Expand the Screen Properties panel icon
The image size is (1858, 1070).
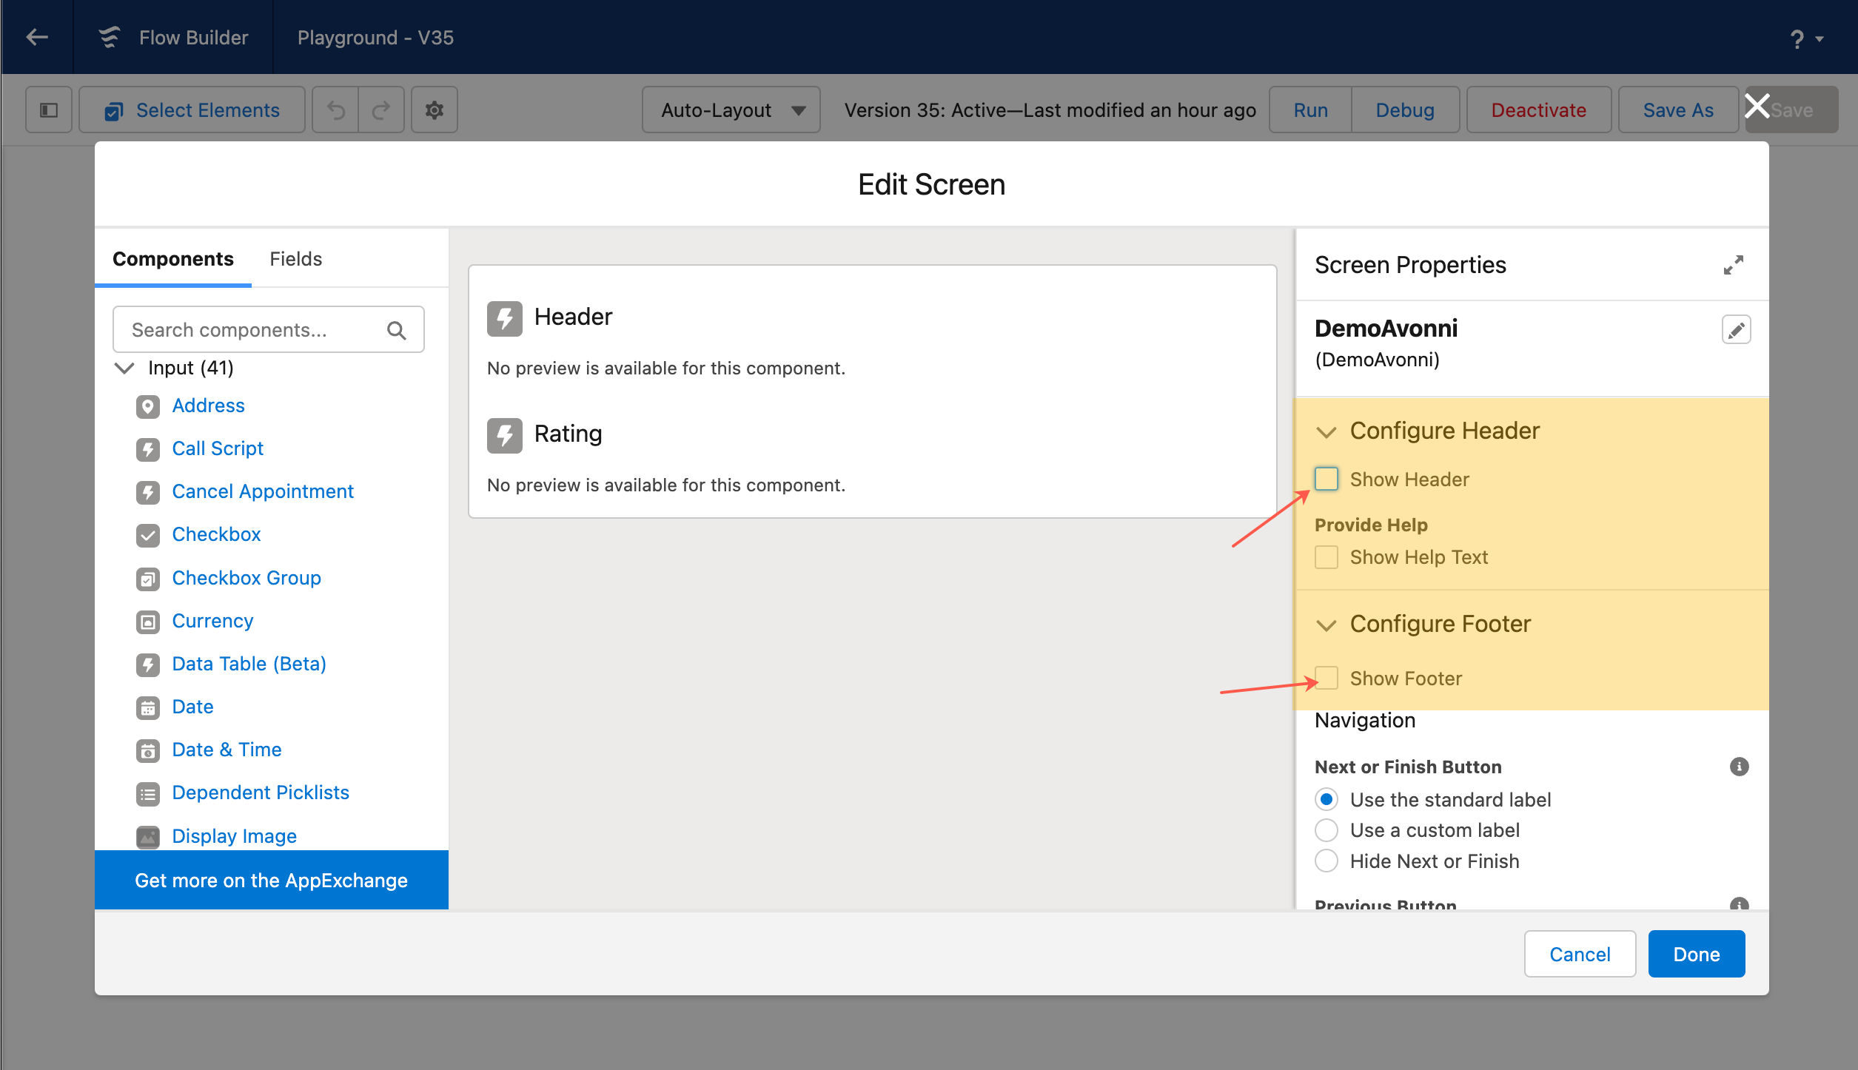[x=1733, y=265]
